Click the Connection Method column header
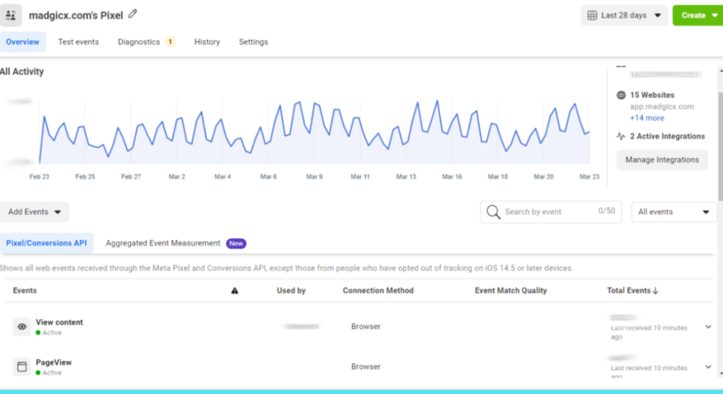This screenshot has height=394, width=723. pyautogui.click(x=378, y=291)
